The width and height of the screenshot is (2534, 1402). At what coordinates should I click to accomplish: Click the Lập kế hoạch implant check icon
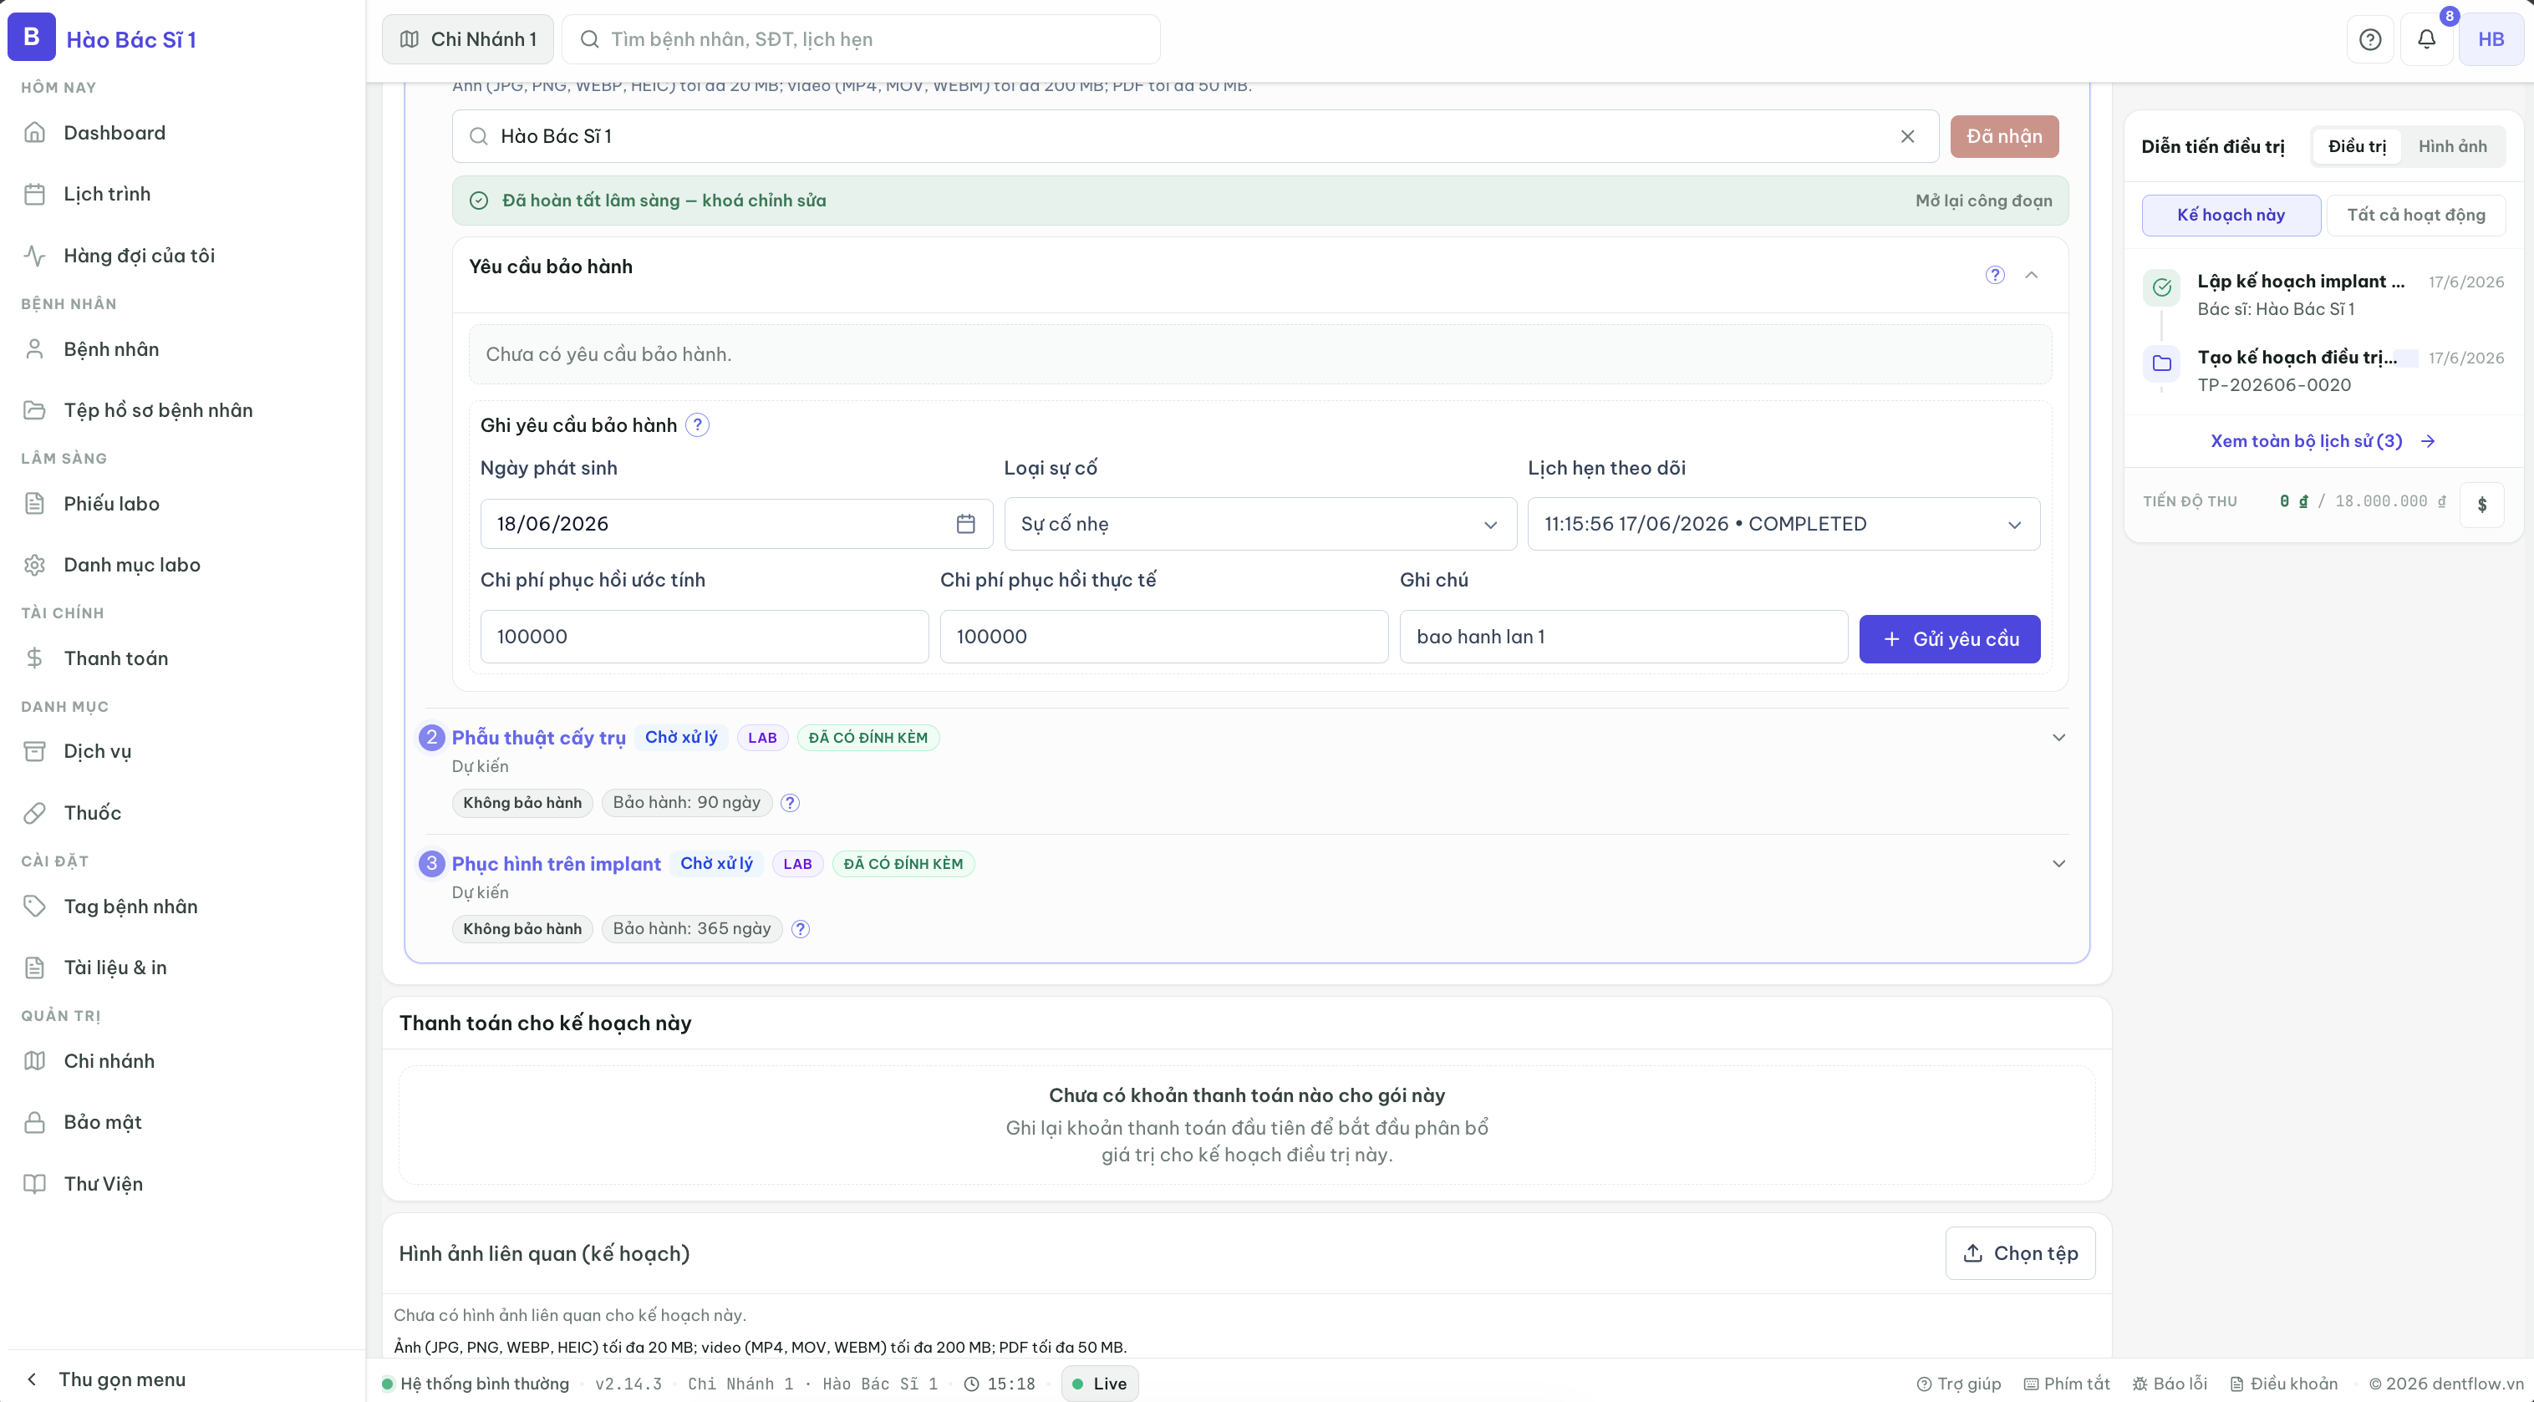2162,287
